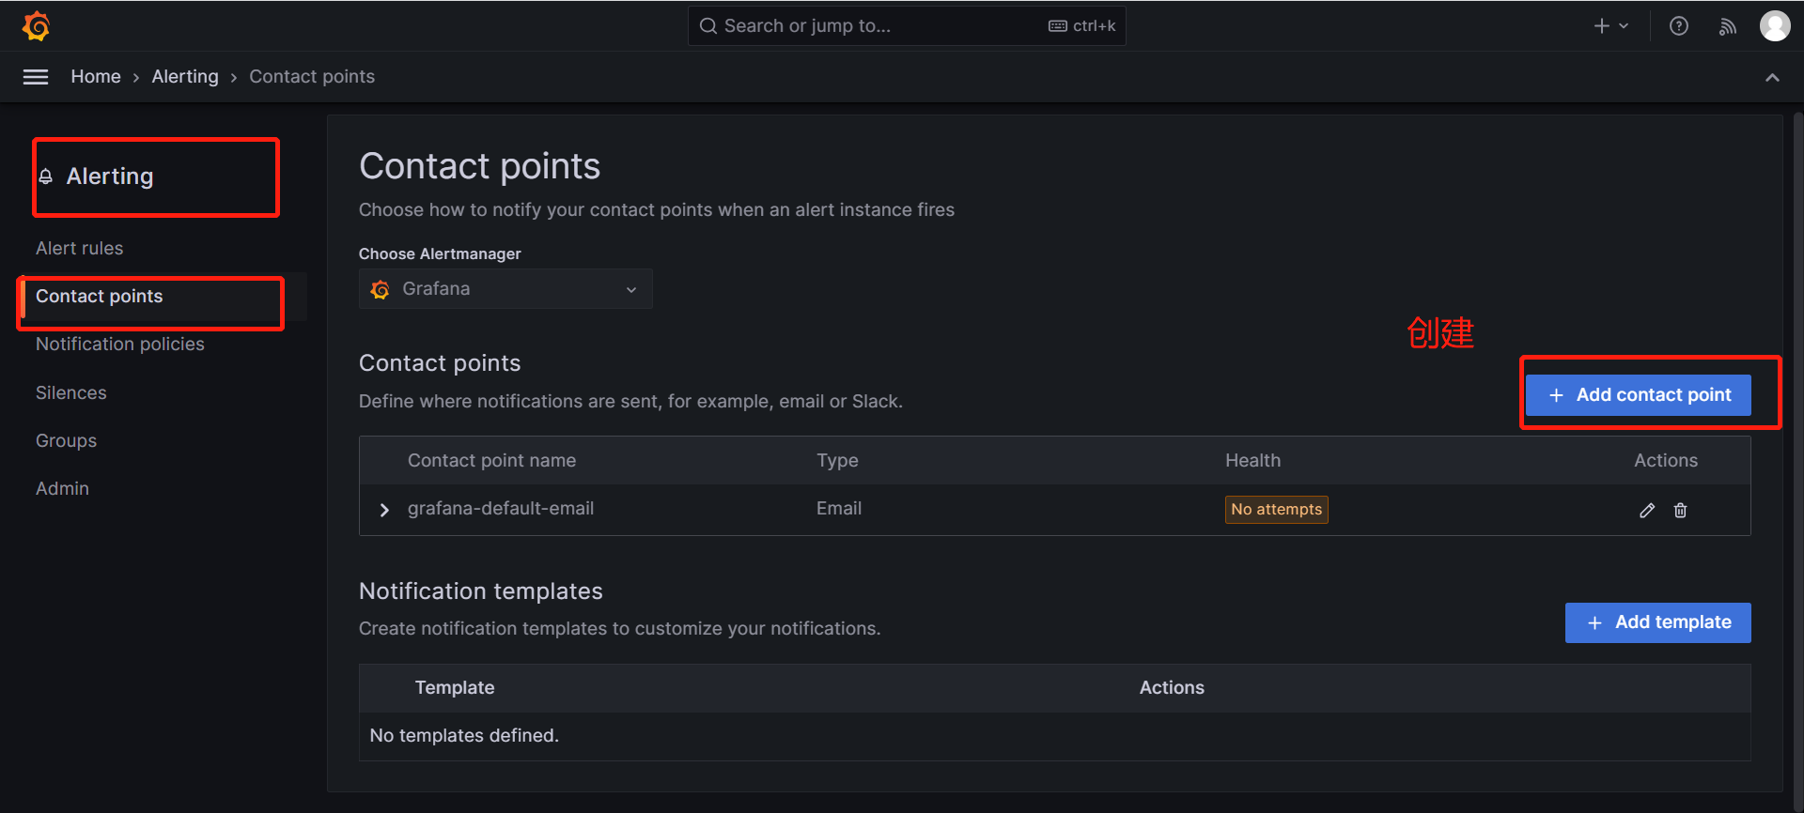Open the Choose Alertmanager dropdown
Screen dimensions: 1804x813
point(505,289)
